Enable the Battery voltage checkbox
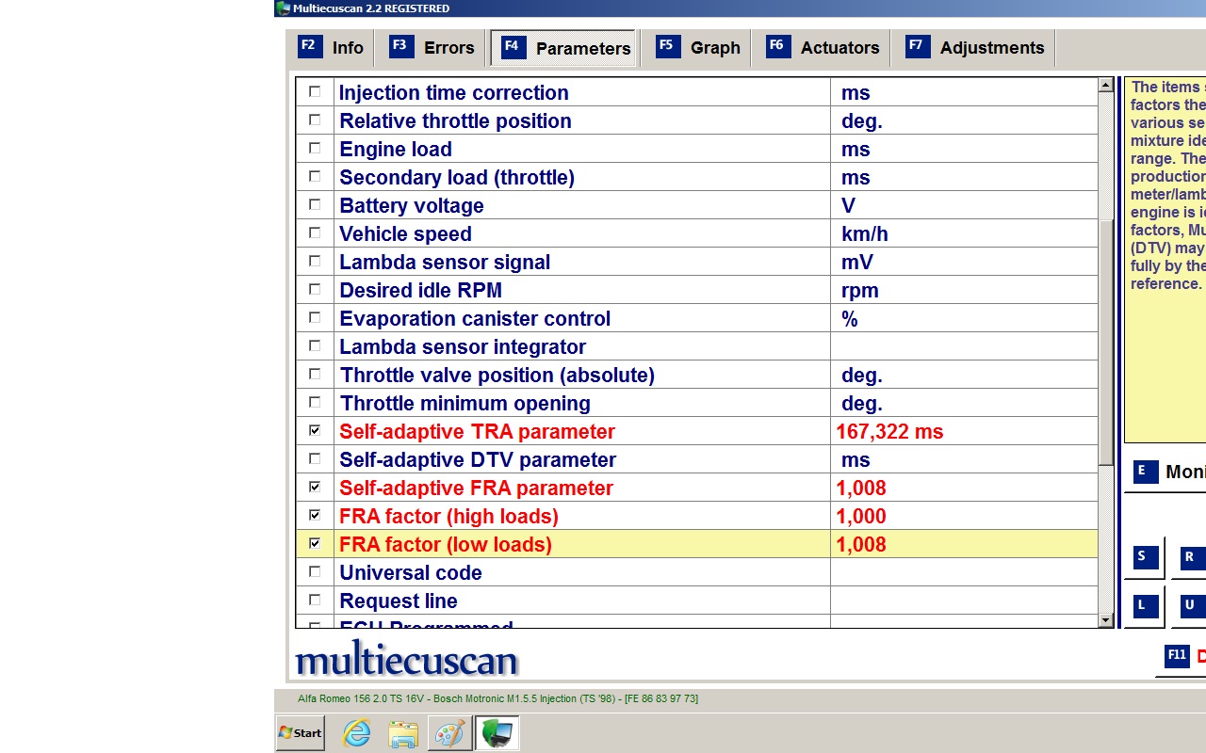 click(x=315, y=205)
